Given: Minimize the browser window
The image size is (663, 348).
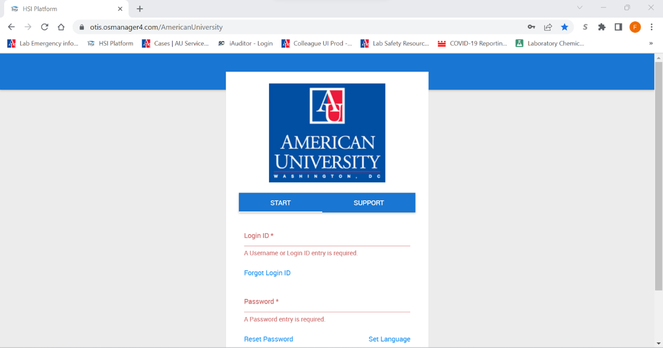Looking at the screenshot, I should pos(603,8).
